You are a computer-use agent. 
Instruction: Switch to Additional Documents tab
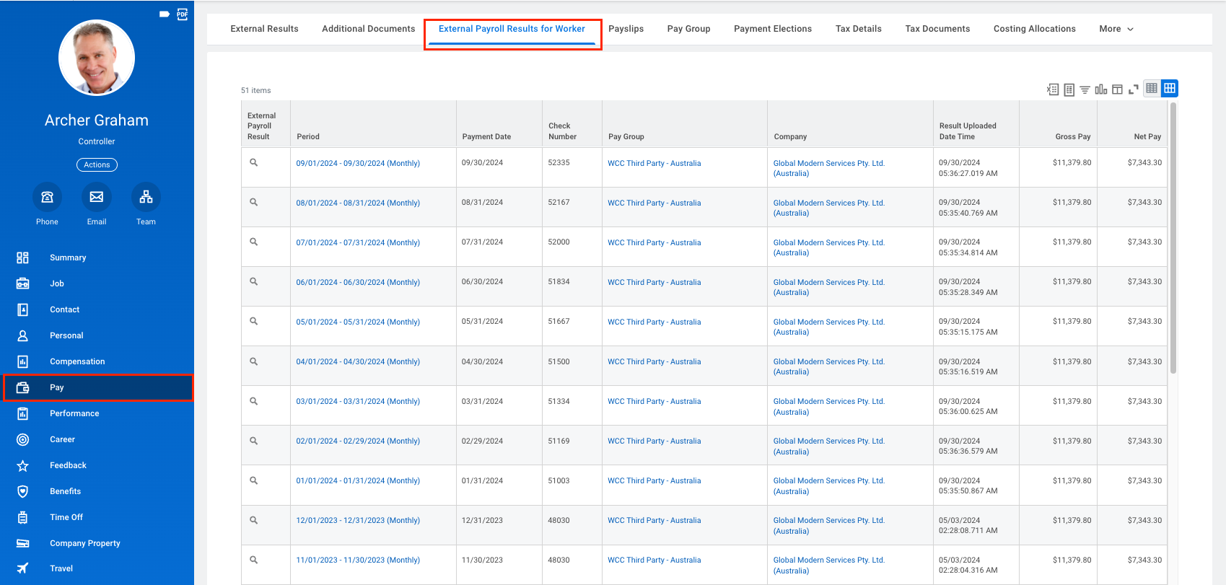pyautogui.click(x=369, y=29)
